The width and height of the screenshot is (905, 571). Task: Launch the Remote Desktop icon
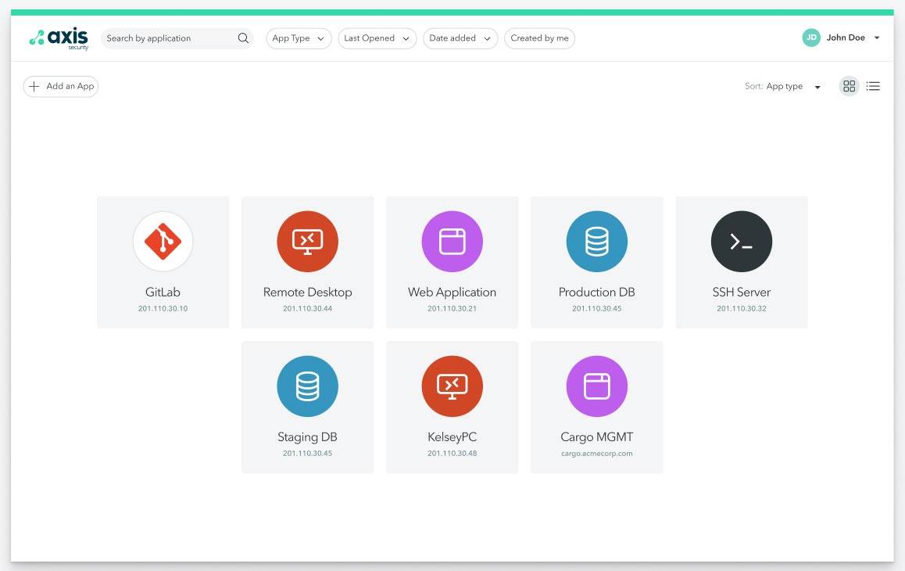point(308,242)
